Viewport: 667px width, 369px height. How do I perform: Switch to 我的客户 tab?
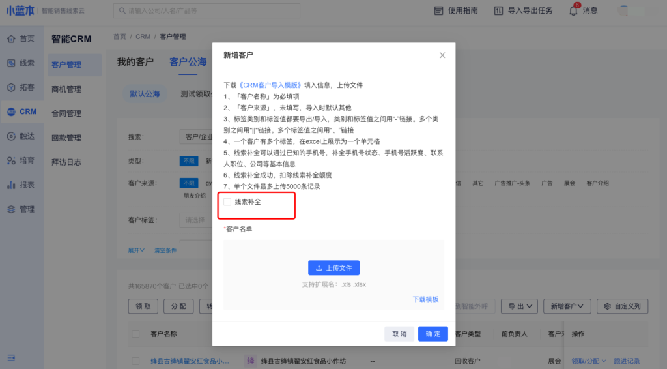pos(135,62)
